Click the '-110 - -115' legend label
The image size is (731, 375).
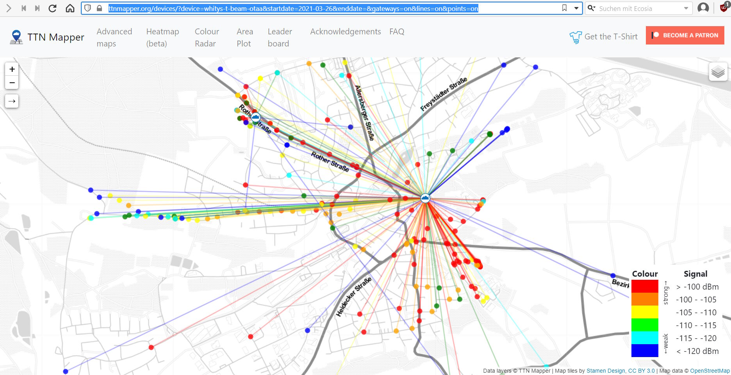pyautogui.click(x=696, y=325)
